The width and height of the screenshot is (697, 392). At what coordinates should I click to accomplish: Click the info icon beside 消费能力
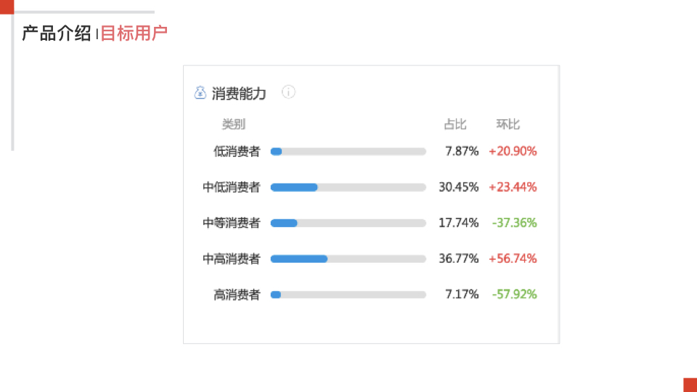point(288,92)
